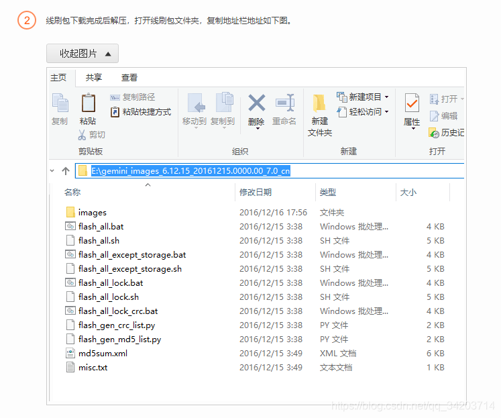Expand Easy access dropdown arrow
The width and height of the screenshot is (501, 418).
coord(386,112)
